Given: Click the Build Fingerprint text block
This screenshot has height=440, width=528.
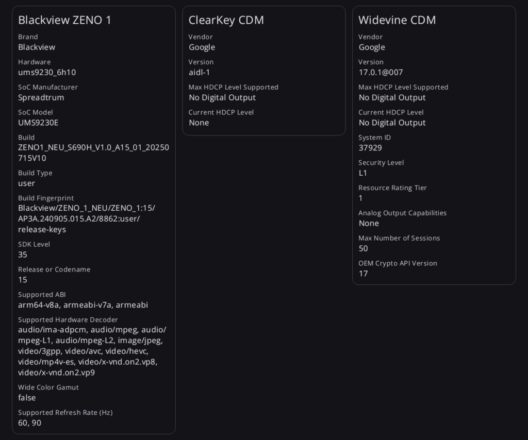Looking at the screenshot, I should (87, 218).
